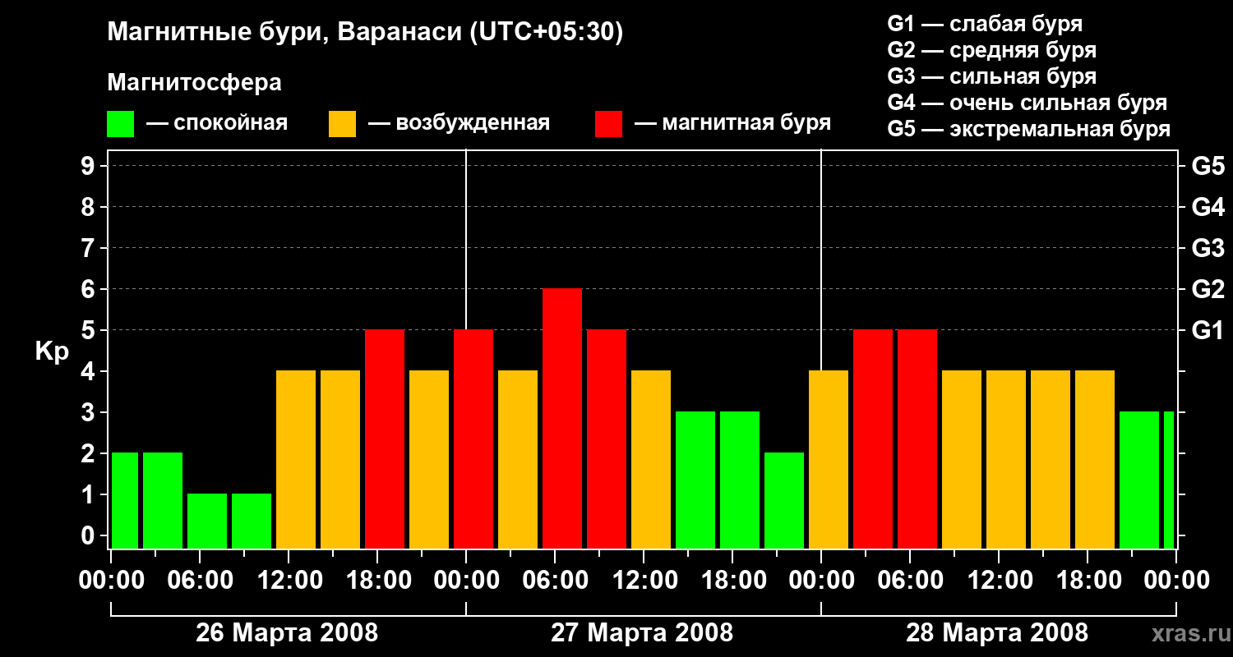Click the red Kp 5 bar at 18:00 on 26 Марта
1233x657 pixels.
point(385,439)
